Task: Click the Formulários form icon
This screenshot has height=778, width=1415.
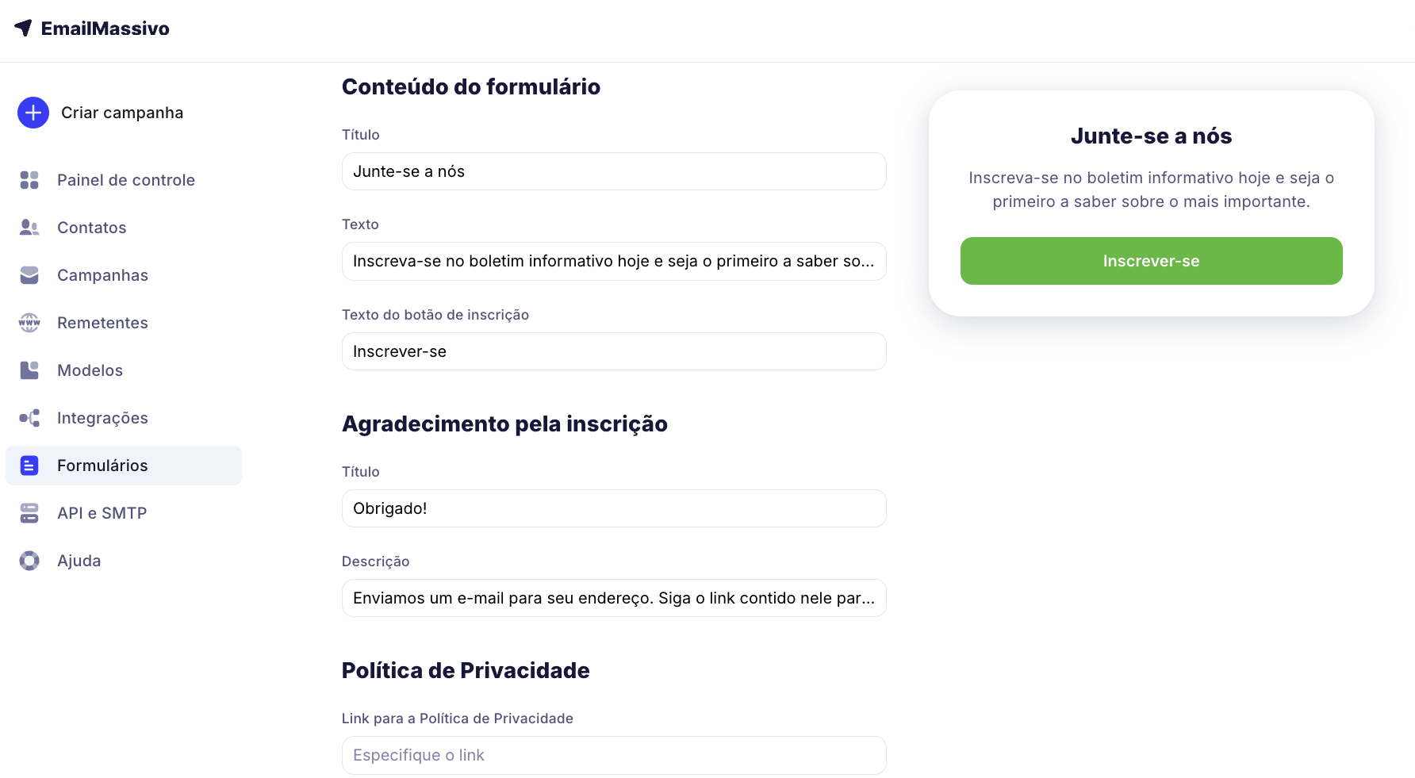Action: coord(29,466)
